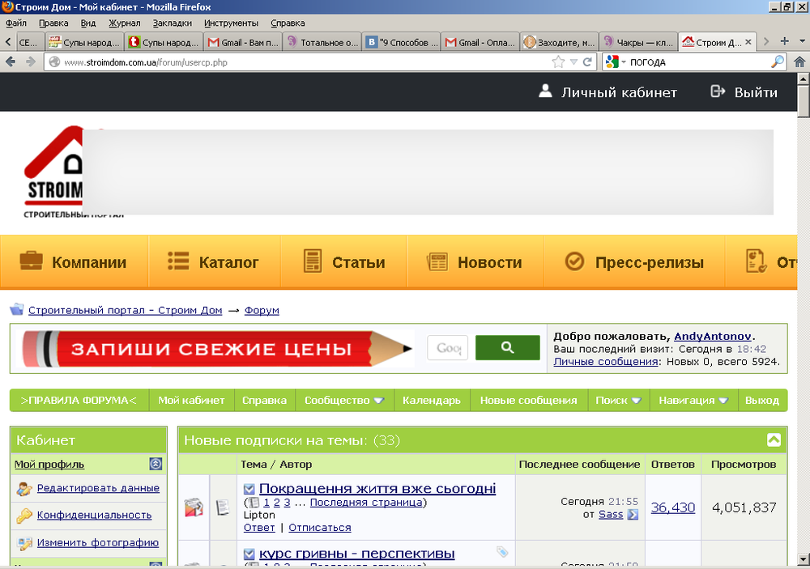Click the Пресс-релизы checkmark icon

point(573,261)
